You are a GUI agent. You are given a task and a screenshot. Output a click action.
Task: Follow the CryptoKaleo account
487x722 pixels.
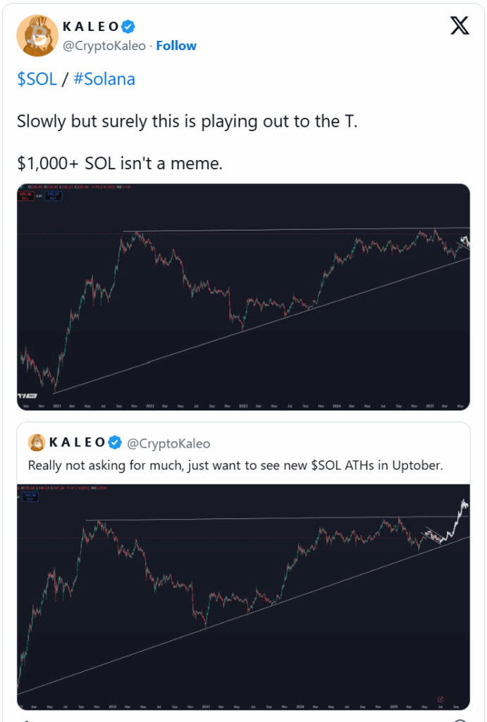pos(176,46)
